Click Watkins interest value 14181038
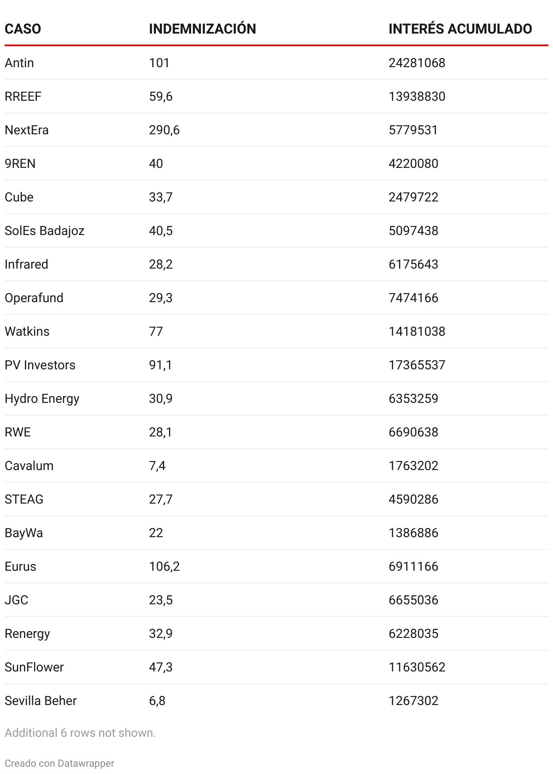 coord(417,332)
